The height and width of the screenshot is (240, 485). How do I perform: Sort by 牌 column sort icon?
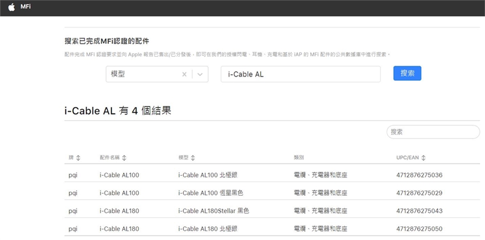point(78,158)
